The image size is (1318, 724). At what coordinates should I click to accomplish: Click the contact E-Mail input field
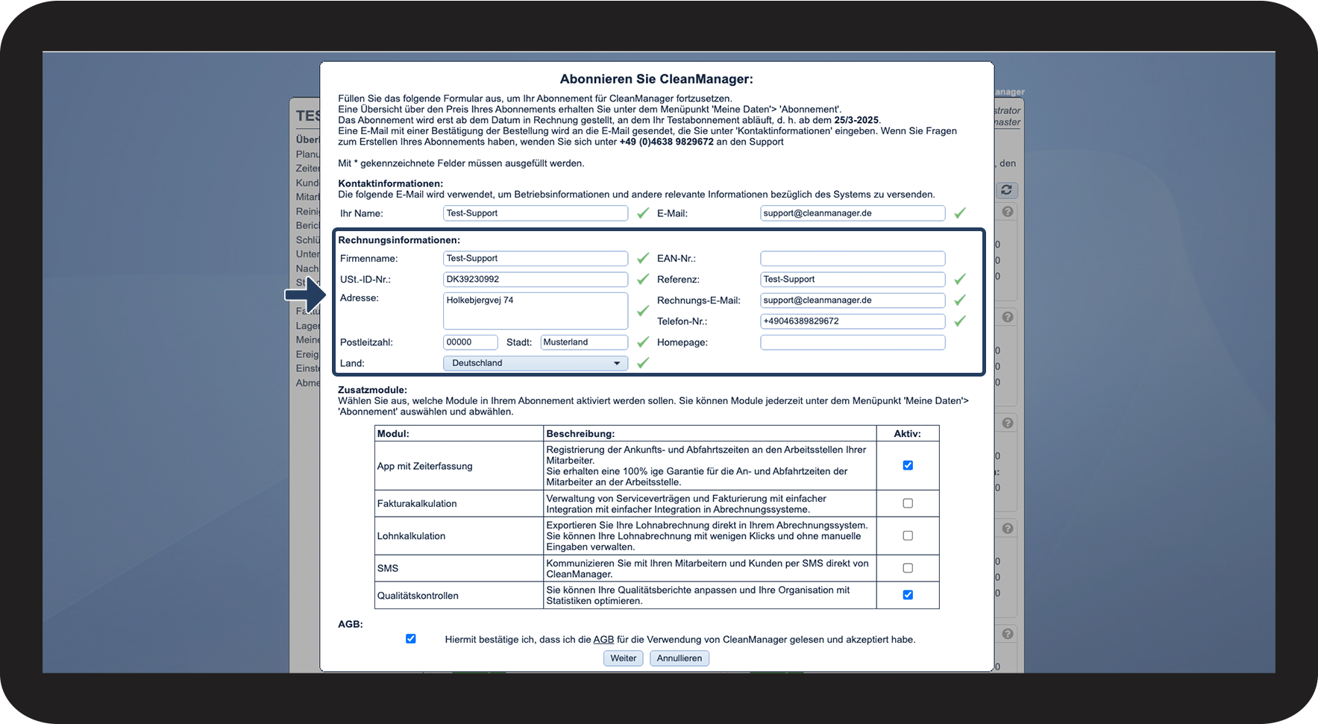853,213
